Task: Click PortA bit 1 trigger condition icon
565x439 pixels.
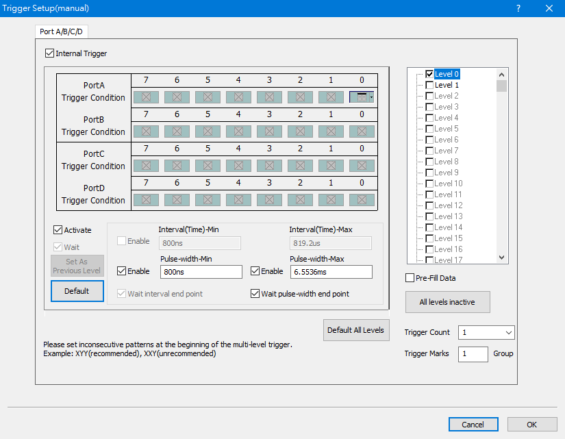Action: (331, 97)
